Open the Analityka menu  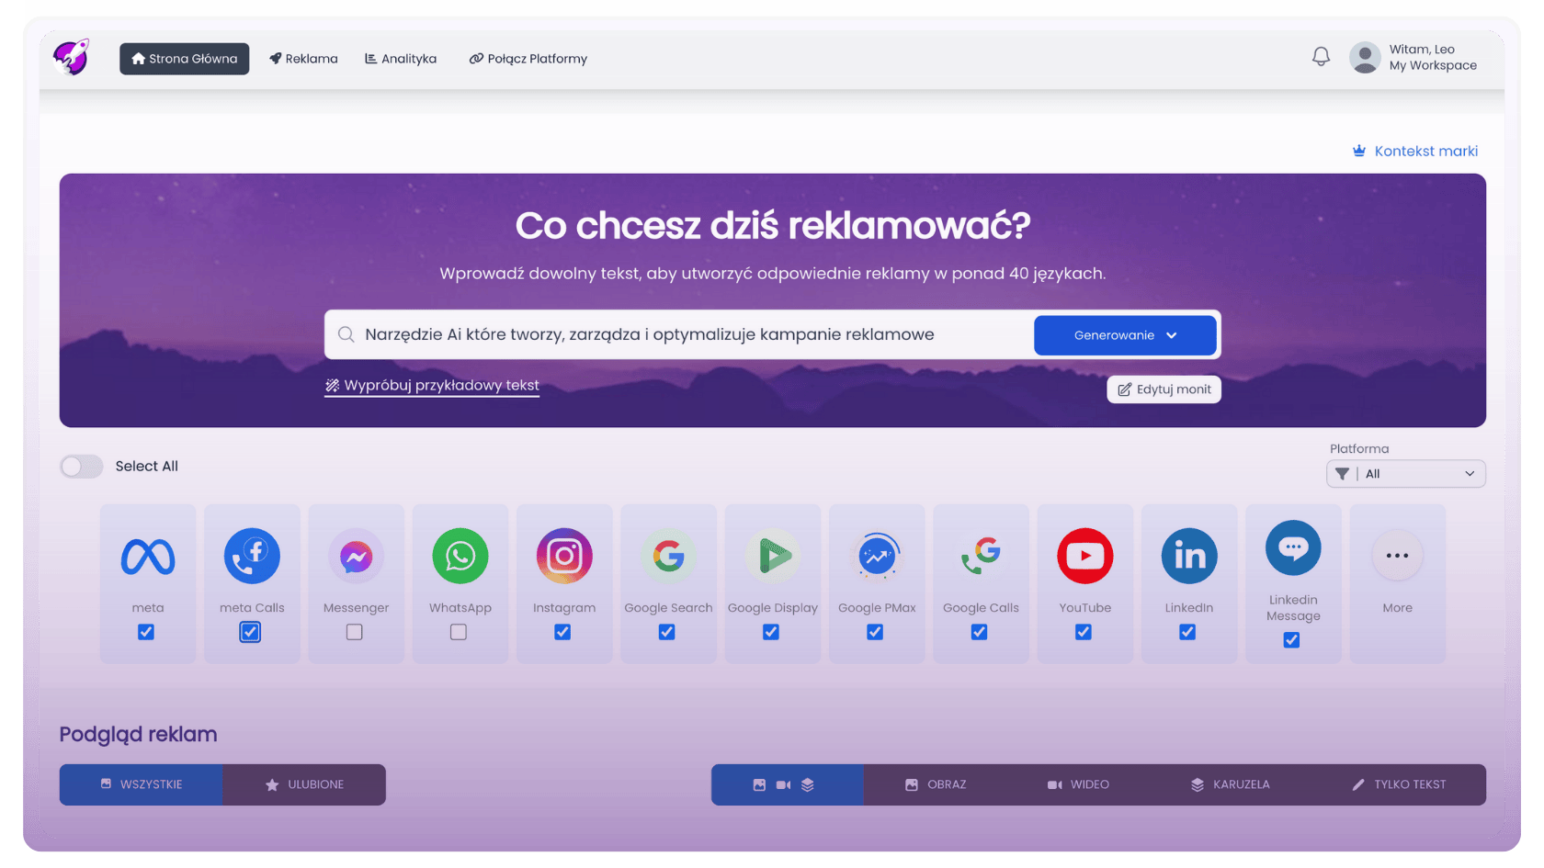[401, 59]
